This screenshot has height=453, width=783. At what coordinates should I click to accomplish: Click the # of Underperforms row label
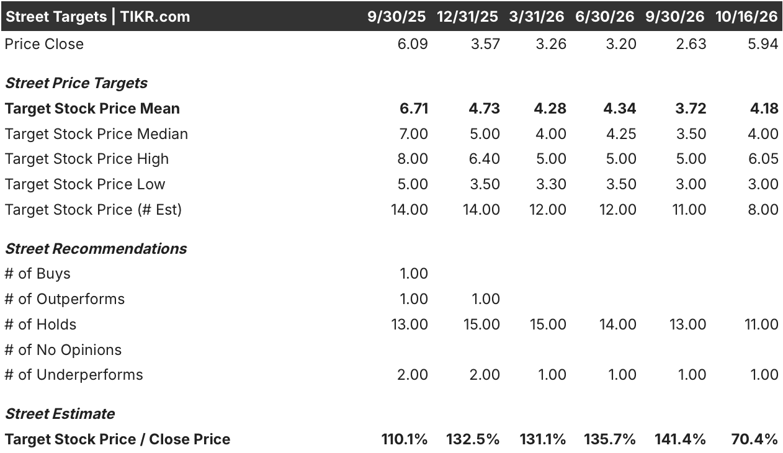tap(74, 375)
